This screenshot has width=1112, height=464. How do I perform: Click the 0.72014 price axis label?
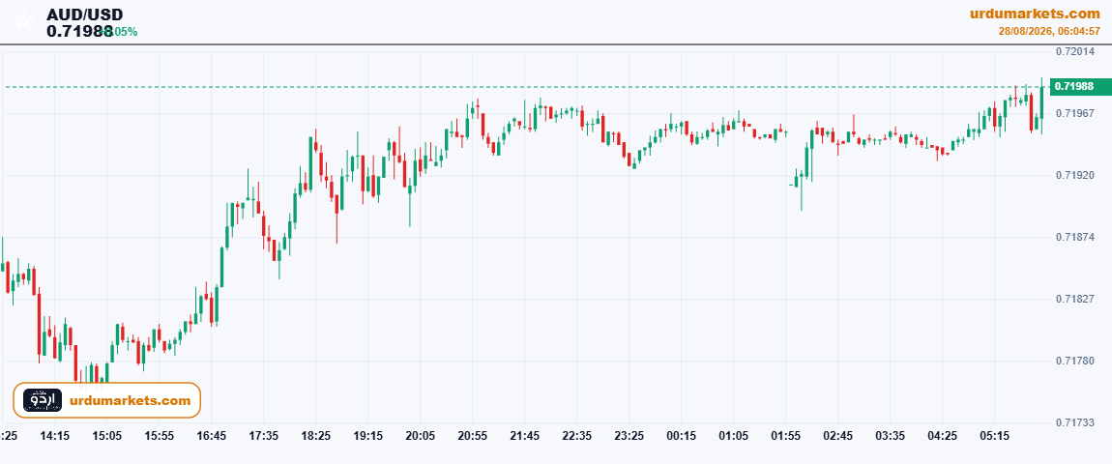(x=1074, y=51)
